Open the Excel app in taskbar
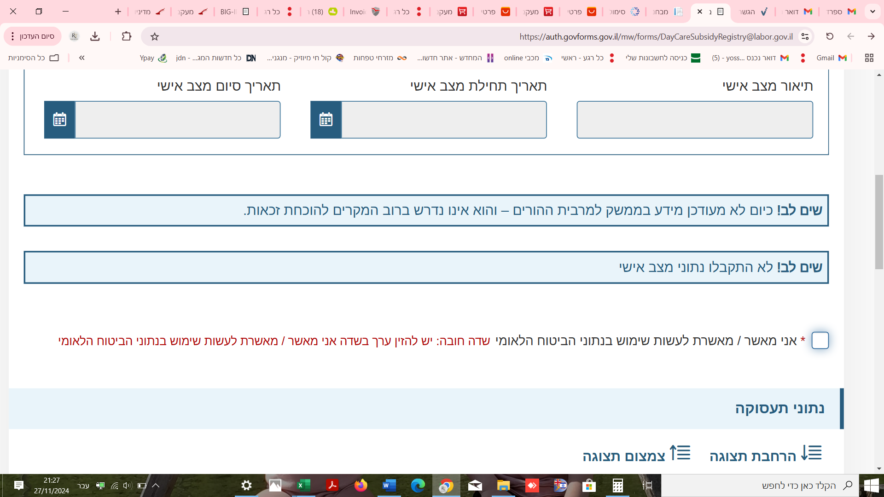The height and width of the screenshot is (497, 884). 303,485
